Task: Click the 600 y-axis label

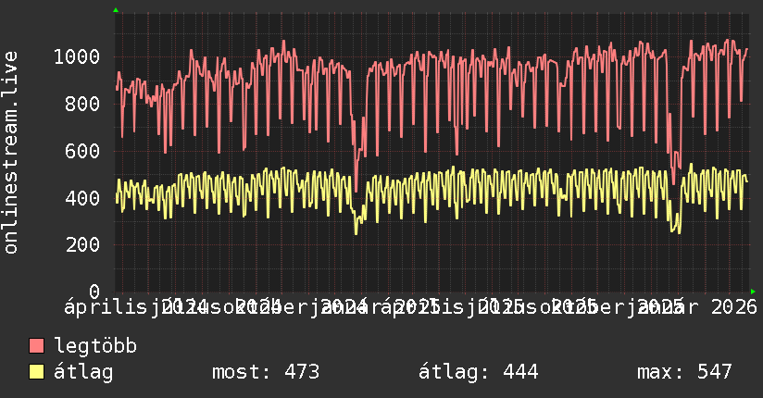Action: coord(82,151)
